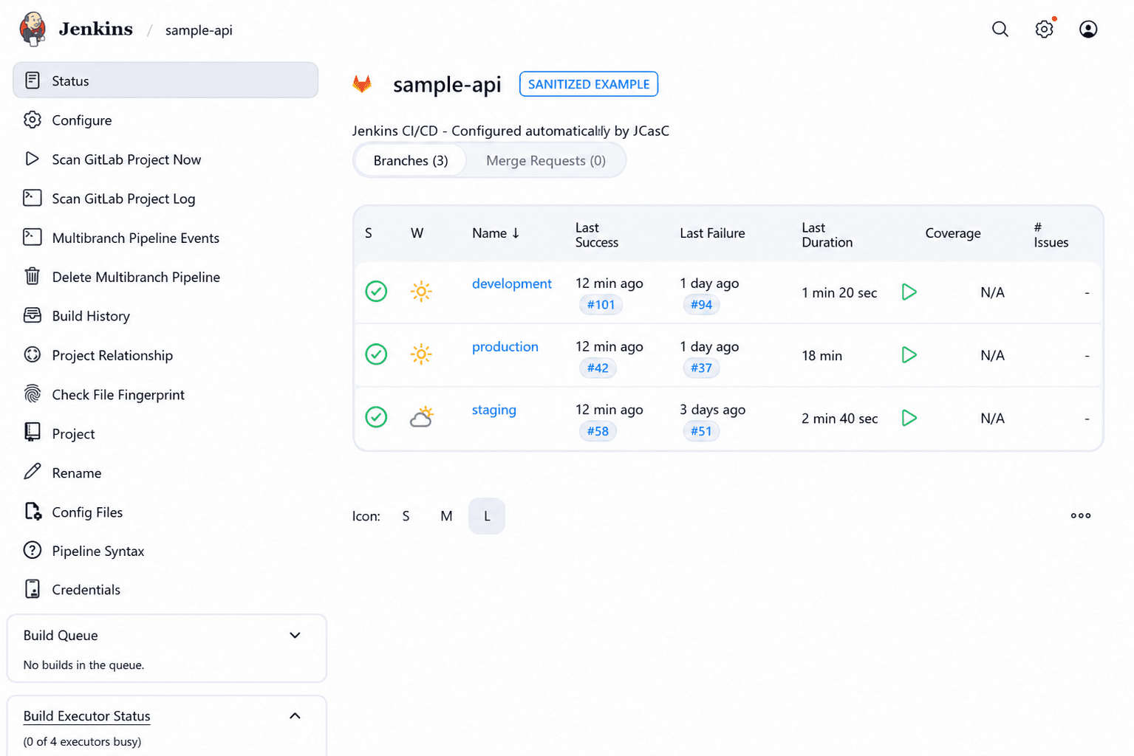Sort by Coverage column header

953,233
